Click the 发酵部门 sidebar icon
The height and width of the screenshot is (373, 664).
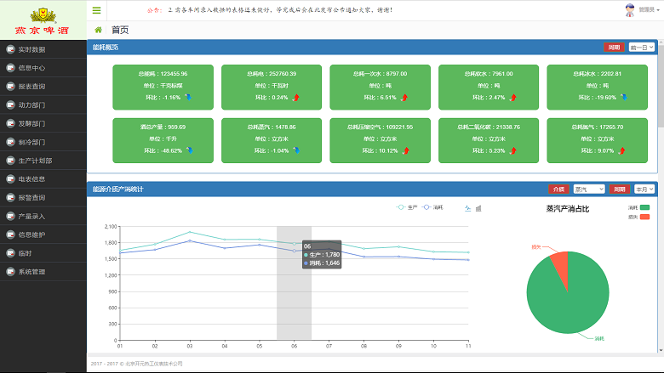[x=10, y=123]
